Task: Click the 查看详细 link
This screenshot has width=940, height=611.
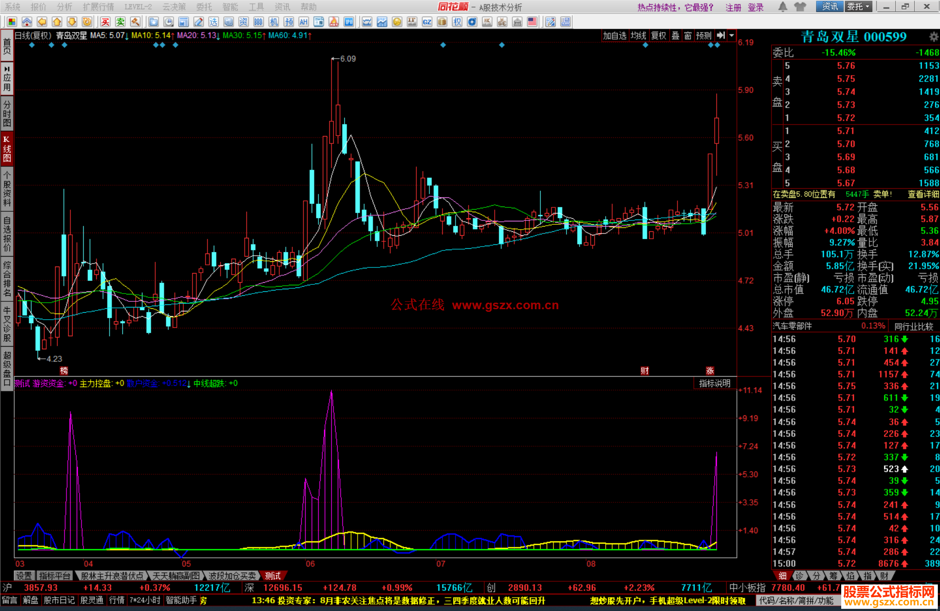Action: click(923, 194)
